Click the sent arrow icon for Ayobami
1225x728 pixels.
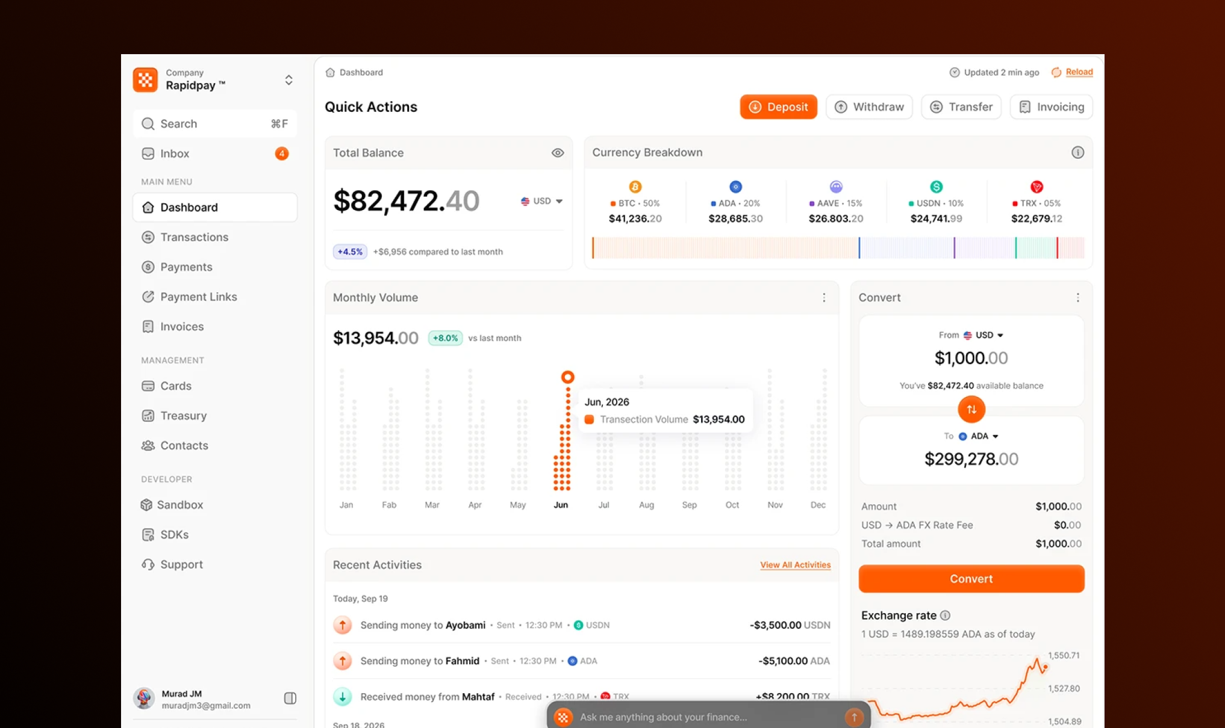pos(342,625)
